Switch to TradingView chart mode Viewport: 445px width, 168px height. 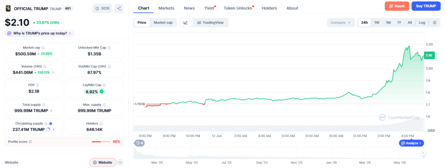tap(210, 23)
